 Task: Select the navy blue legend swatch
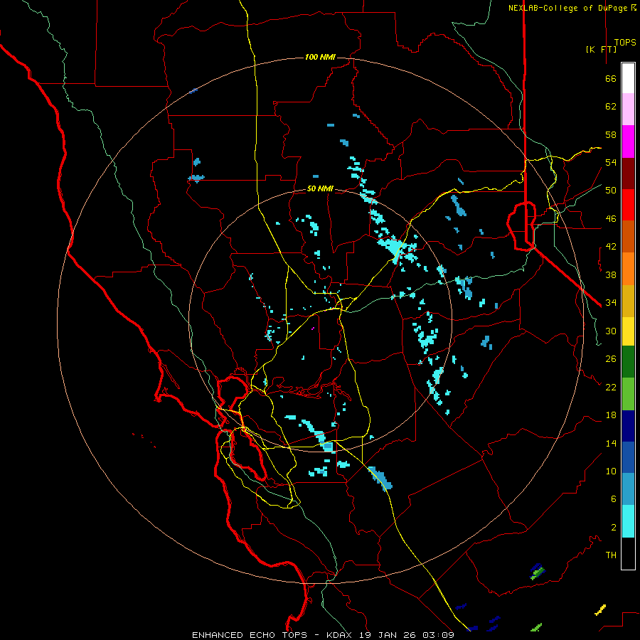pyautogui.click(x=628, y=426)
